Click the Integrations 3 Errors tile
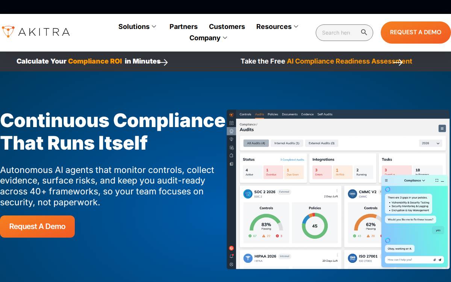 tap(322, 172)
